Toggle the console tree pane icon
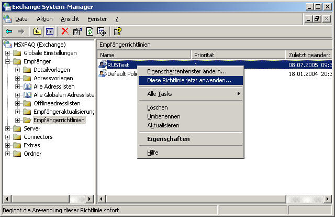The height and width of the screenshot is (217, 335). point(50,31)
